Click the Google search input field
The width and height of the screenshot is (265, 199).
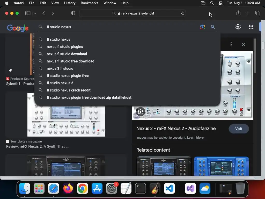(122, 27)
